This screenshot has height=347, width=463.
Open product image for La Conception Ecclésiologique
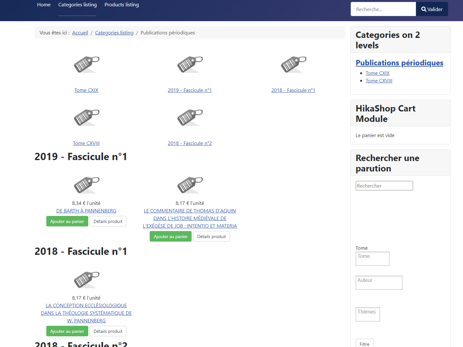(x=87, y=280)
